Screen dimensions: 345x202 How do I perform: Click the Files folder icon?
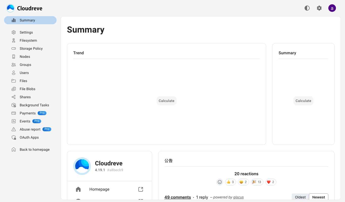tap(14, 81)
